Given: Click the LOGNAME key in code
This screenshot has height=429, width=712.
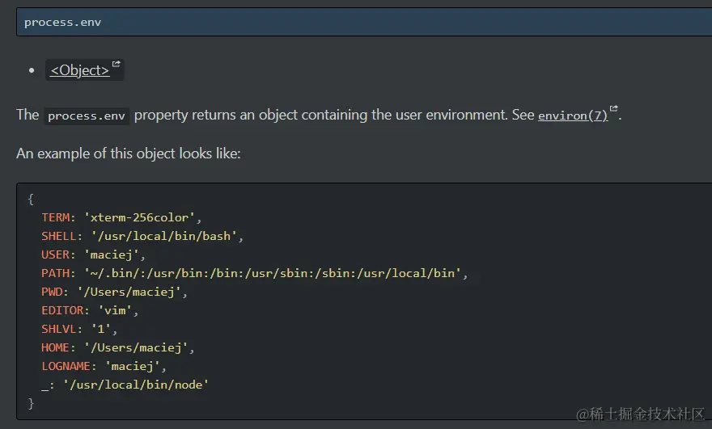Looking at the screenshot, I should click(x=68, y=366).
